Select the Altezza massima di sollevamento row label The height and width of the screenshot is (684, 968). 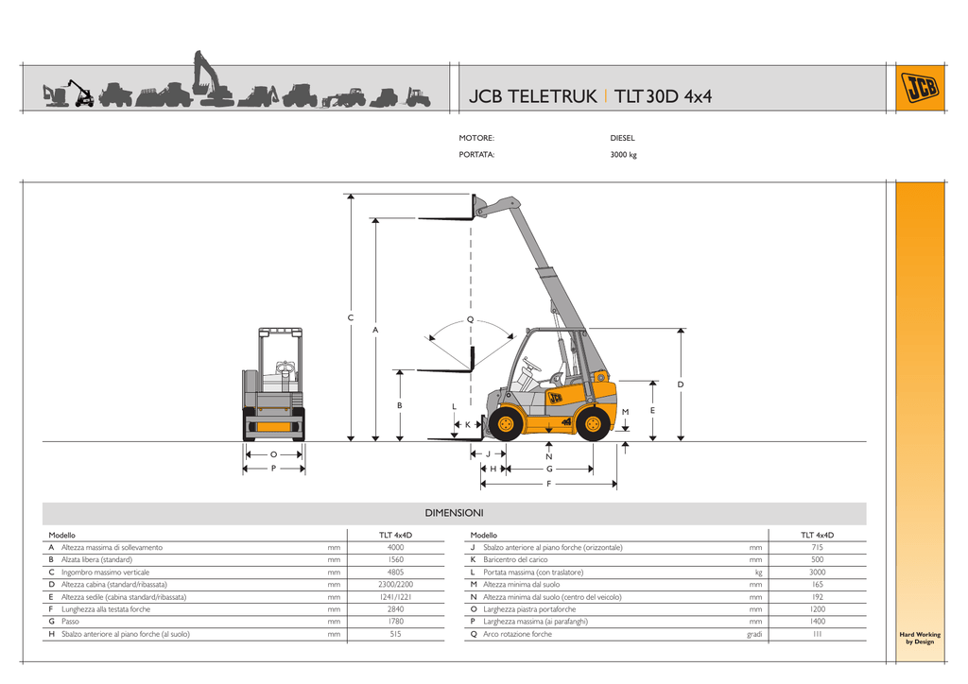click(112, 548)
